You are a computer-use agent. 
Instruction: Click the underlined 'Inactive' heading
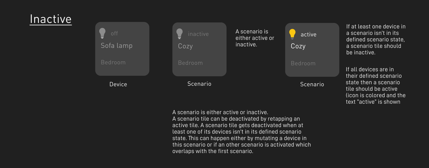[x=51, y=19]
